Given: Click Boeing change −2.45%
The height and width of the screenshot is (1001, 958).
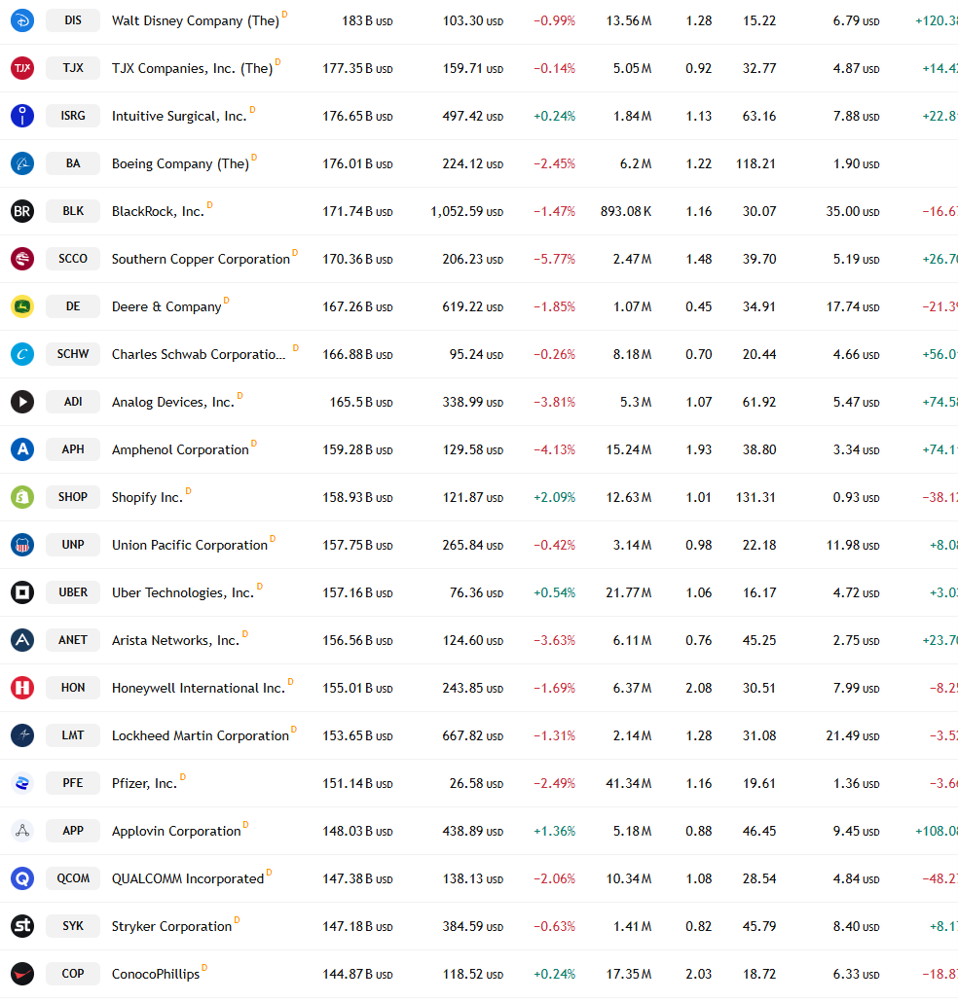Looking at the screenshot, I should coord(554,164).
